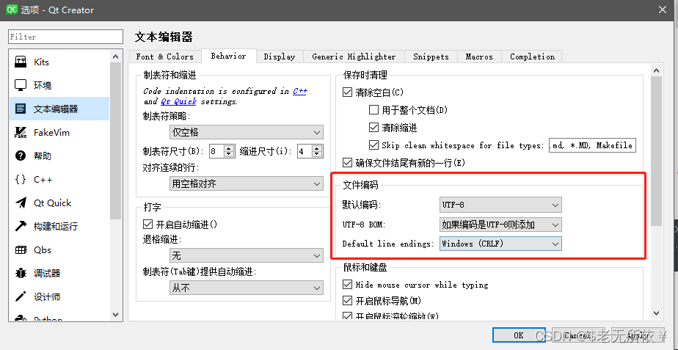The height and width of the screenshot is (350, 678).
Task: Open the Default line endings dropdown
Action: pyautogui.click(x=500, y=244)
